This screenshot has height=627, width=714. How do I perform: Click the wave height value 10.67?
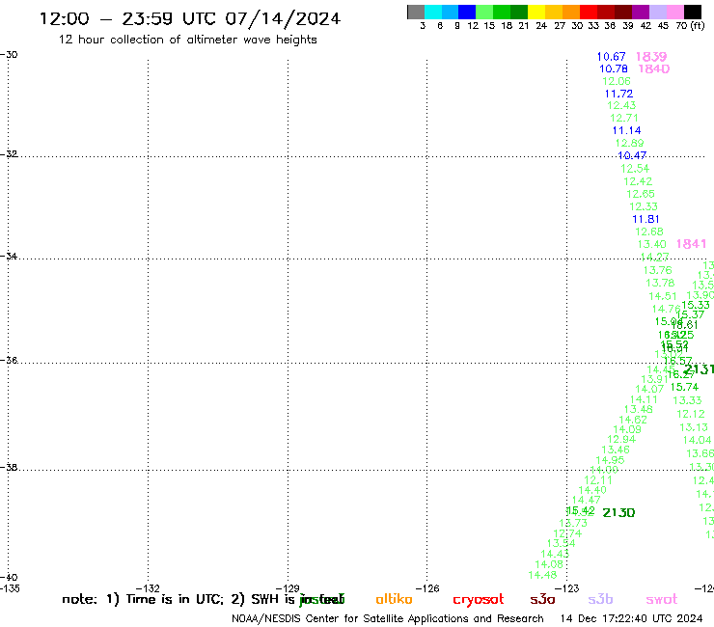611,57
